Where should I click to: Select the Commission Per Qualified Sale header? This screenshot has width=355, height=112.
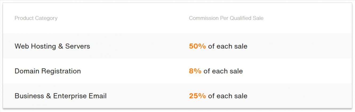click(226, 18)
